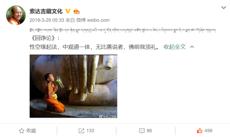
Task: Open comments via the 86 count
Action: (149, 131)
